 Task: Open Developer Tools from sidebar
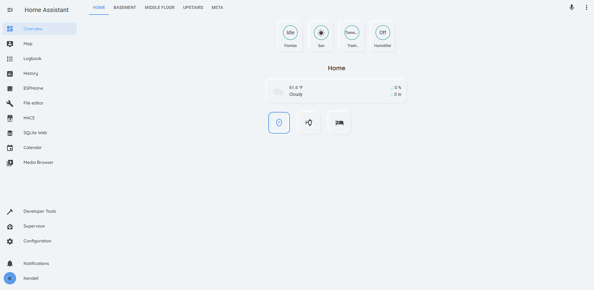(40, 211)
